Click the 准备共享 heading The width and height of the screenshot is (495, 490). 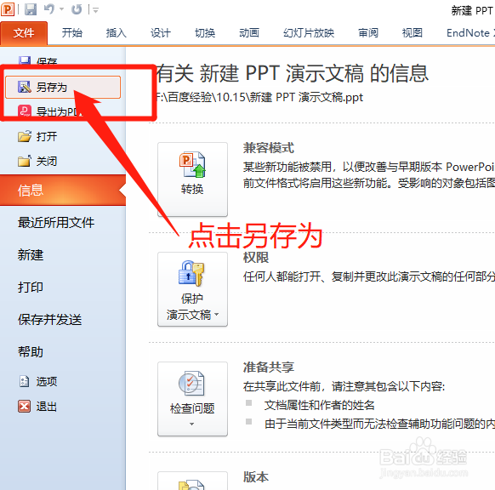(269, 367)
